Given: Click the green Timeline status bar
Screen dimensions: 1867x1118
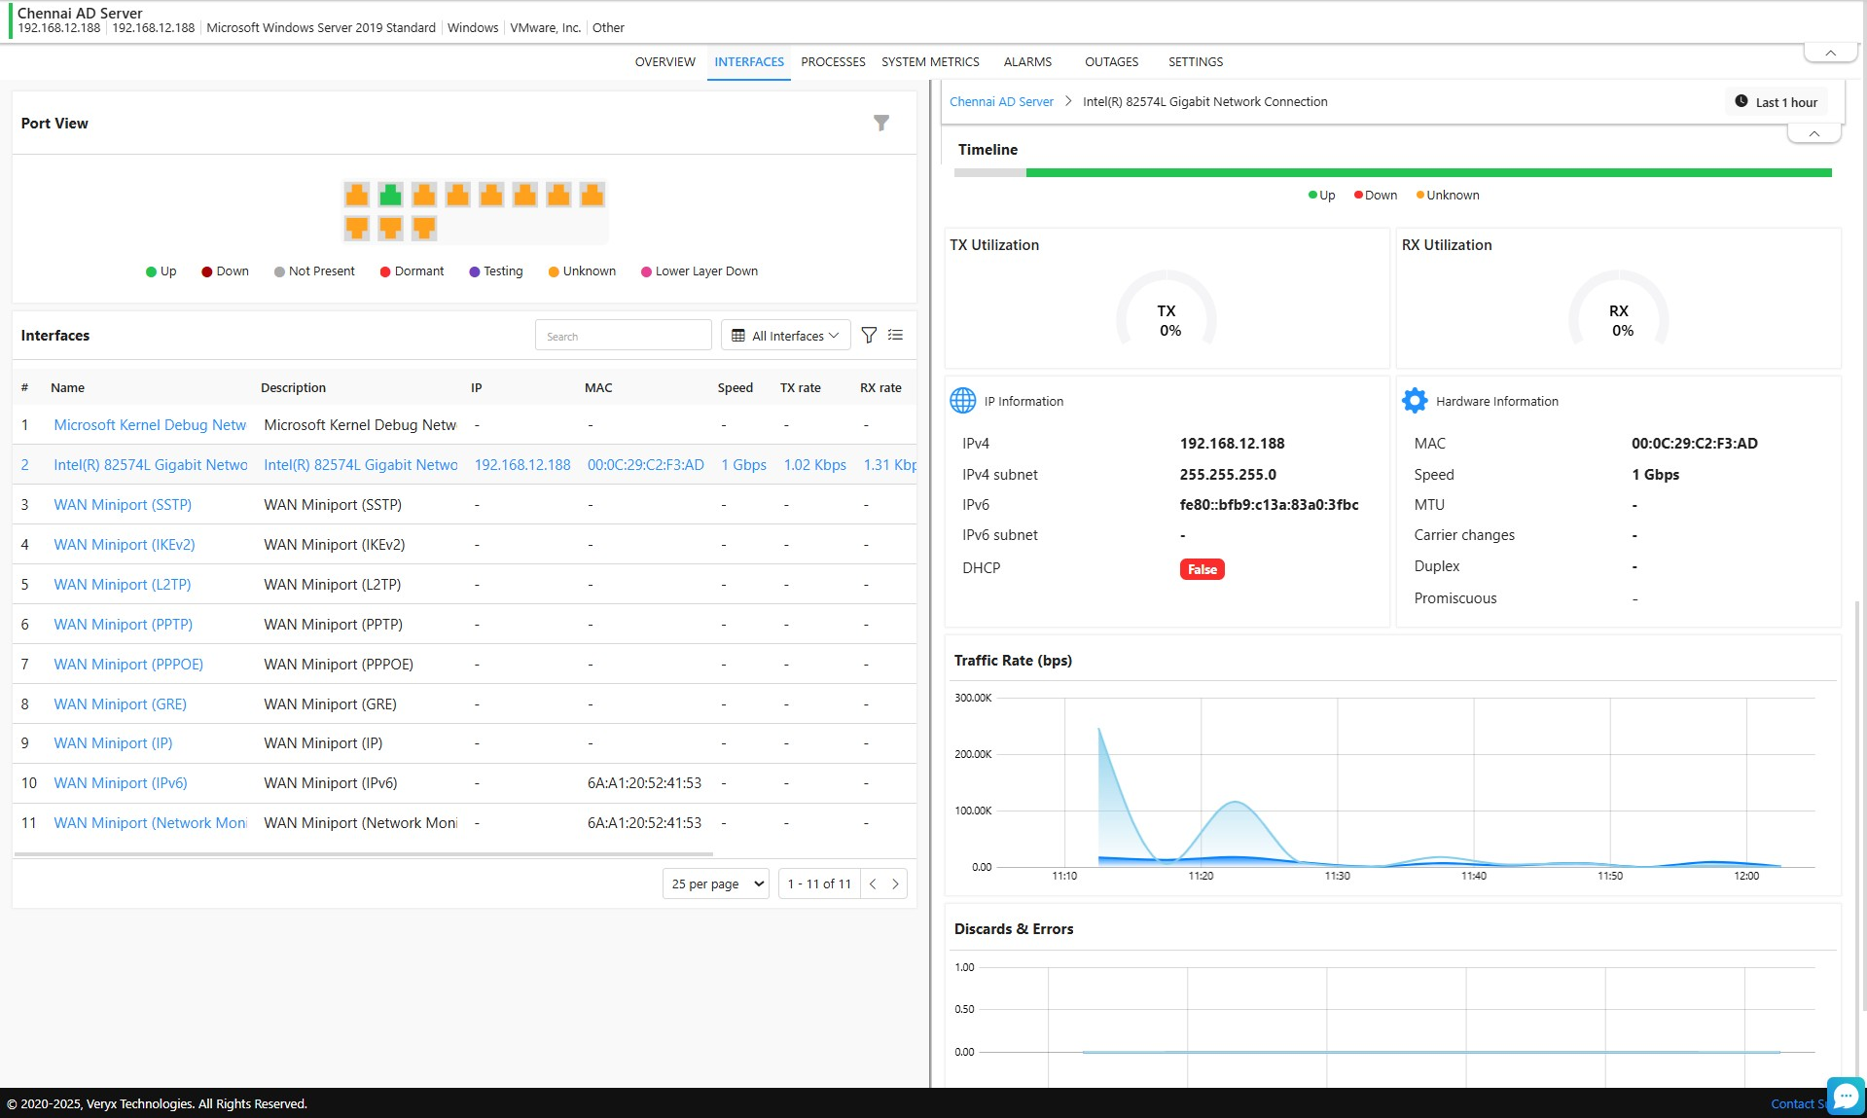Looking at the screenshot, I should pyautogui.click(x=1427, y=173).
